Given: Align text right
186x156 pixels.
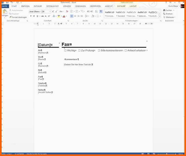Looking at the screenshot, I should [x=78, y=16].
